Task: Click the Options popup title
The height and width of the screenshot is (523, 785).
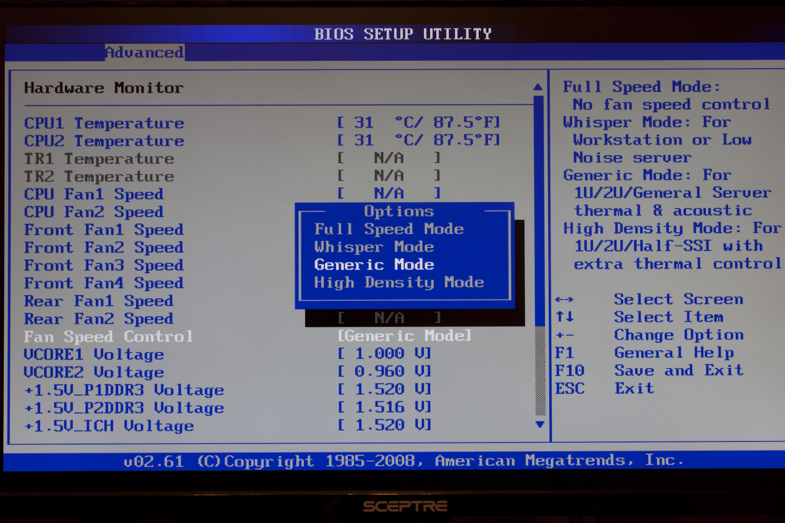Action: (399, 211)
